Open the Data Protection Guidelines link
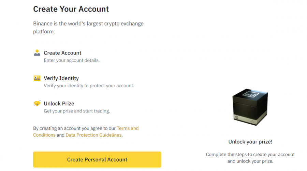Viewport: 307px width, 171px height. tap(93, 135)
